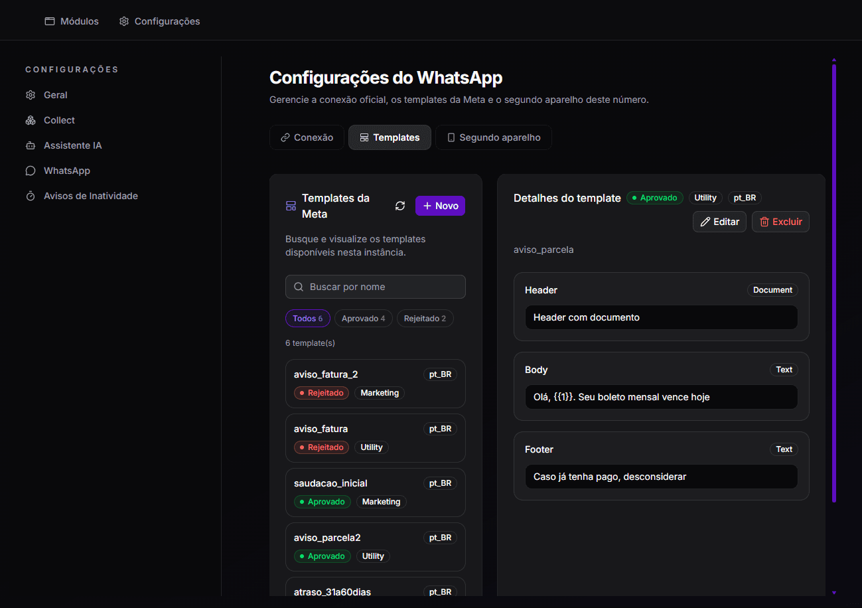Image resolution: width=862 pixels, height=608 pixels.
Task: Click the Assistente IA robot icon
Action: (x=31, y=145)
